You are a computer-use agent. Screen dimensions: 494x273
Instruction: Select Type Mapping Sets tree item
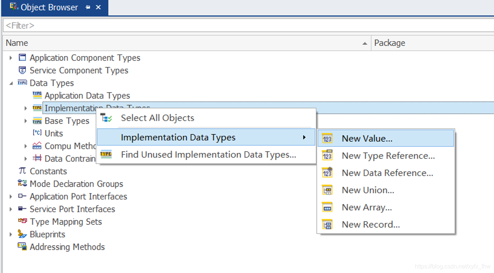(66, 222)
